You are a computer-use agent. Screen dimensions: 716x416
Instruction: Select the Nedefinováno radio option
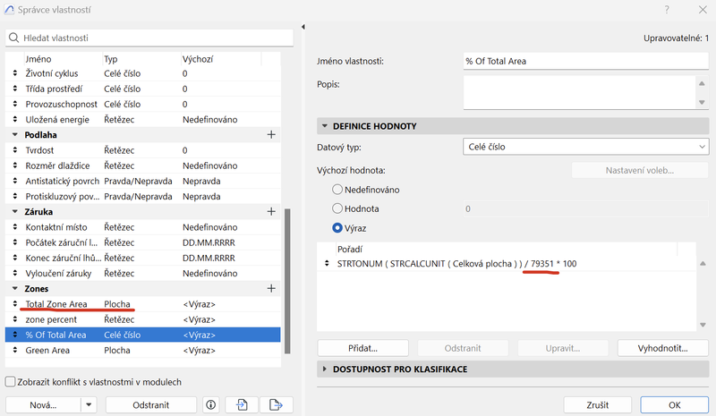pyautogui.click(x=337, y=190)
